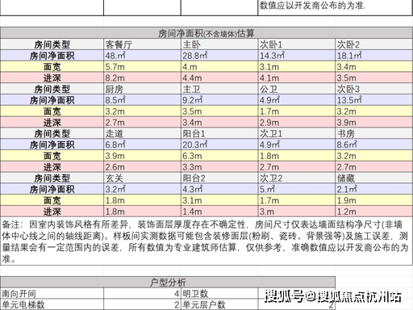The width and height of the screenshot is (413, 310).
Task: Select the 次卧2 net area 18.1㎡ cell
Action: click(374, 56)
